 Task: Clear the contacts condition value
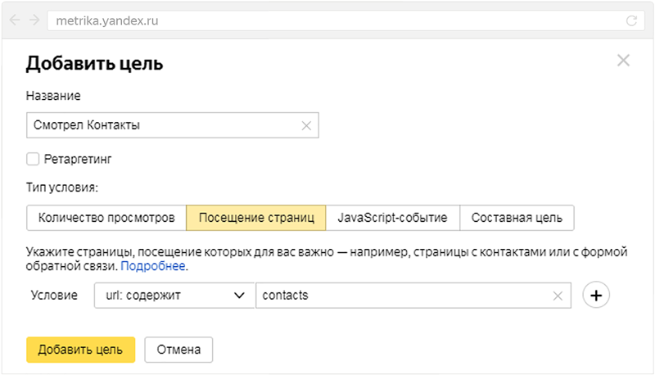[x=558, y=296]
